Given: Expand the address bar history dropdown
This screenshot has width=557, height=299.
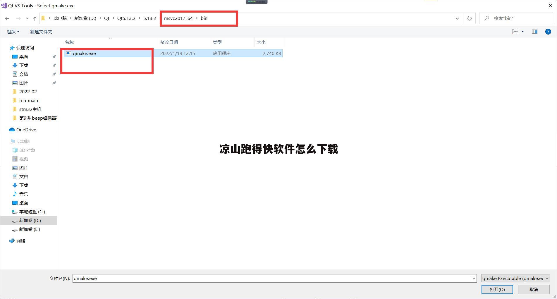Looking at the screenshot, I should pyautogui.click(x=457, y=18).
